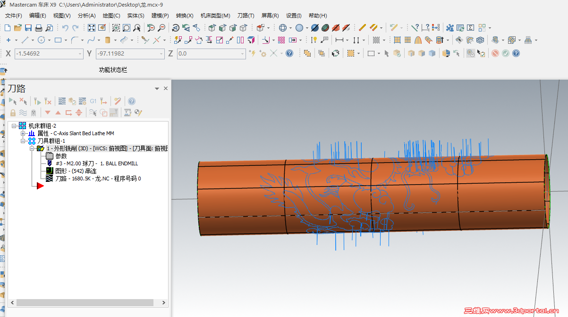Click the green OK checkmark button

[506, 53]
